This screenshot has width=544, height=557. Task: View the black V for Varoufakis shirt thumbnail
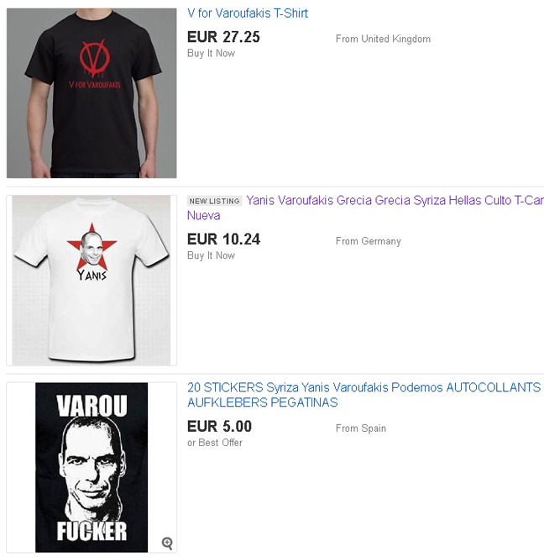[x=92, y=93]
